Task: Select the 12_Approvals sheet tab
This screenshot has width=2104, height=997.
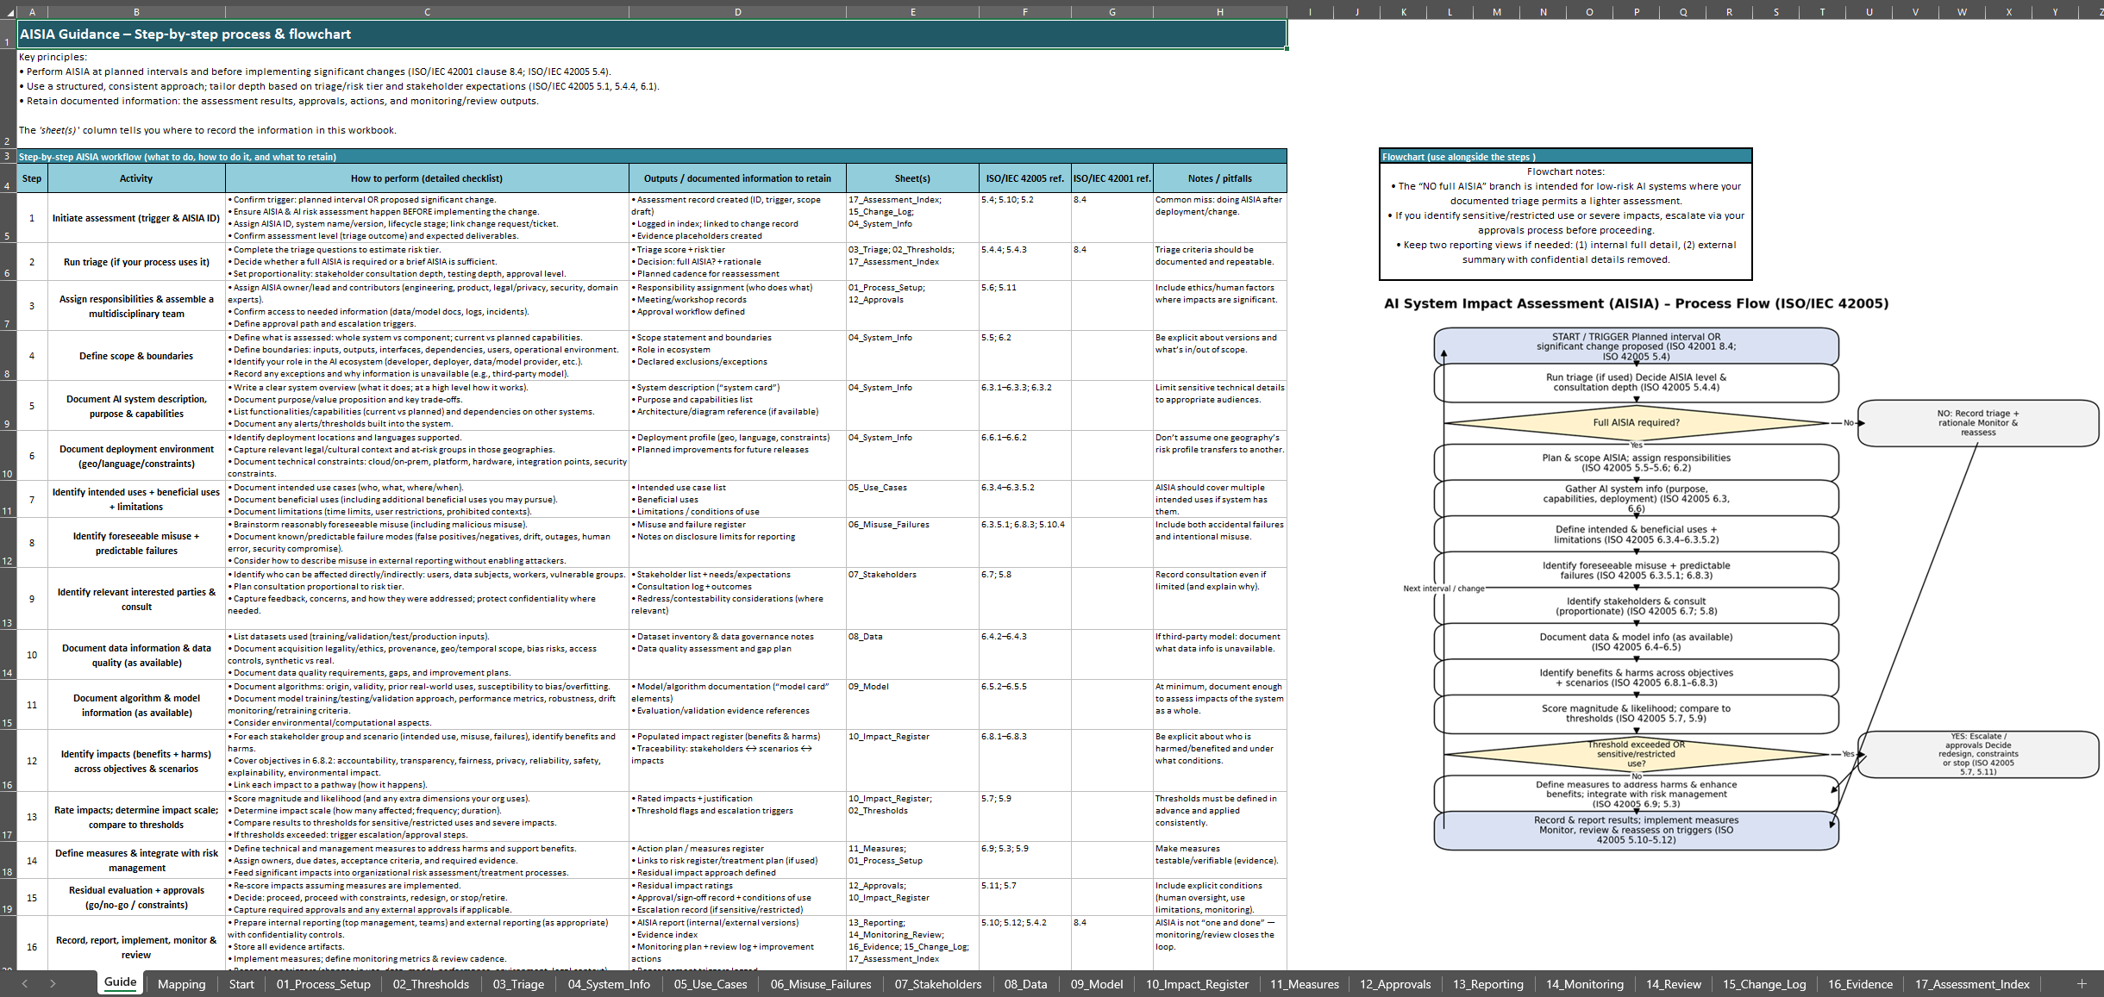Action: 1395,983
